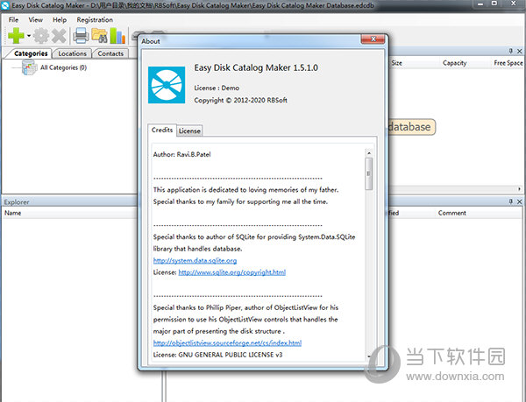
Task: Click the gear settings toolbar icon
Action: [40, 36]
